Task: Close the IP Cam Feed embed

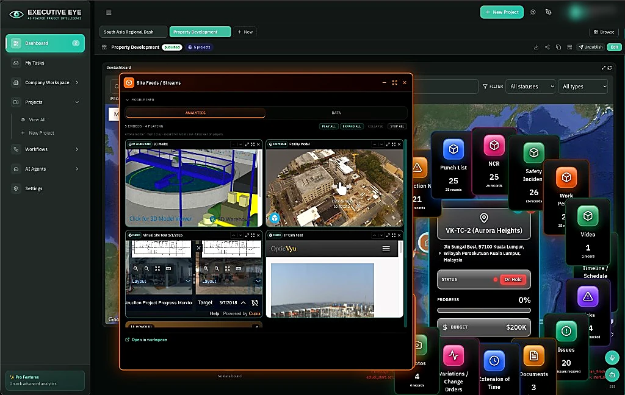Action: [x=399, y=235]
